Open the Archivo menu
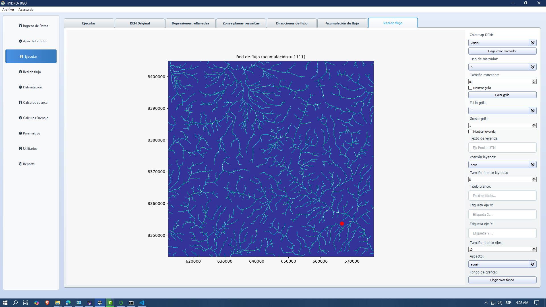Image resolution: width=546 pixels, height=307 pixels. [8, 10]
